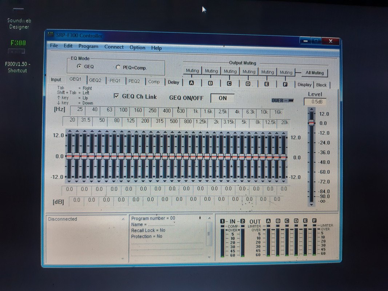Click the Program number = 00 line

tap(153, 218)
